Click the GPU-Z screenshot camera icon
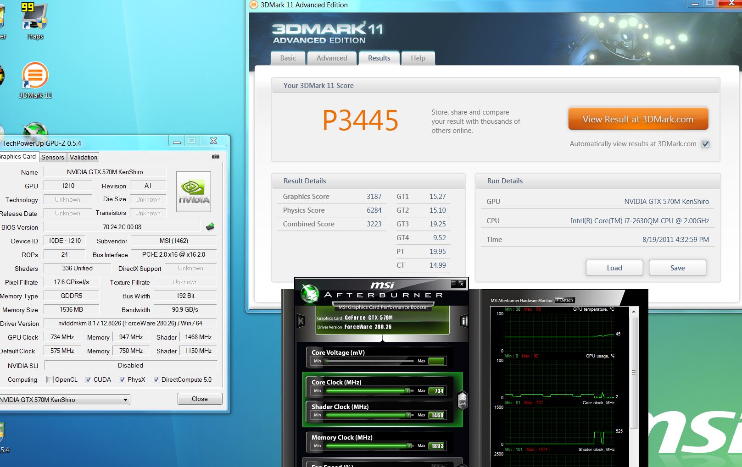The height and width of the screenshot is (467, 742). (x=215, y=157)
